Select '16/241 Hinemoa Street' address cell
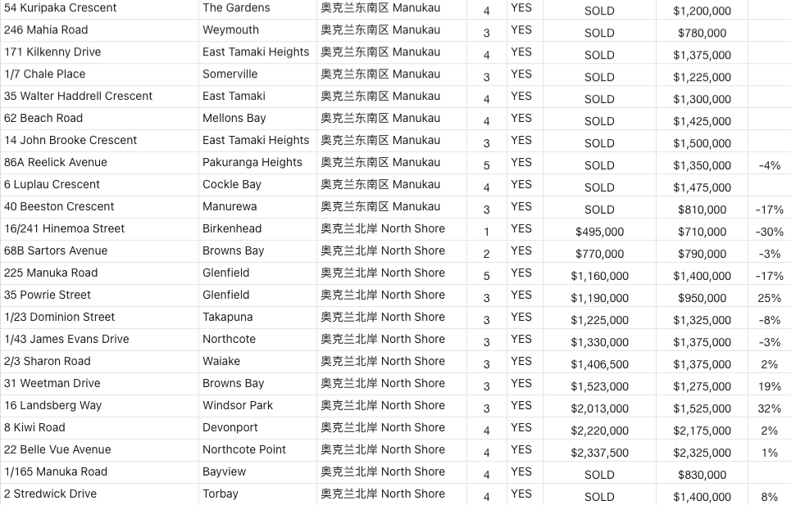The image size is (791, 505). [99, 230]
